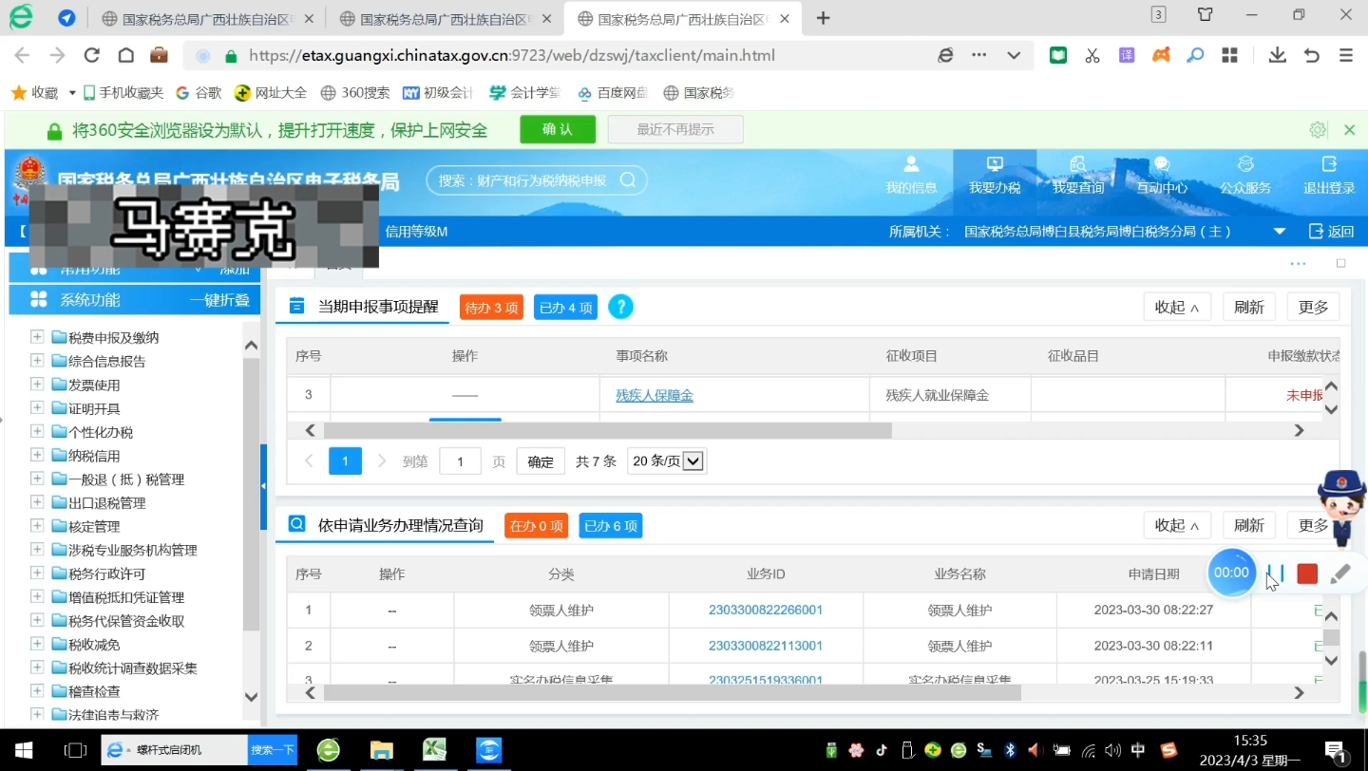
Task: Click the page number input field
Action: tap(460, 461)
